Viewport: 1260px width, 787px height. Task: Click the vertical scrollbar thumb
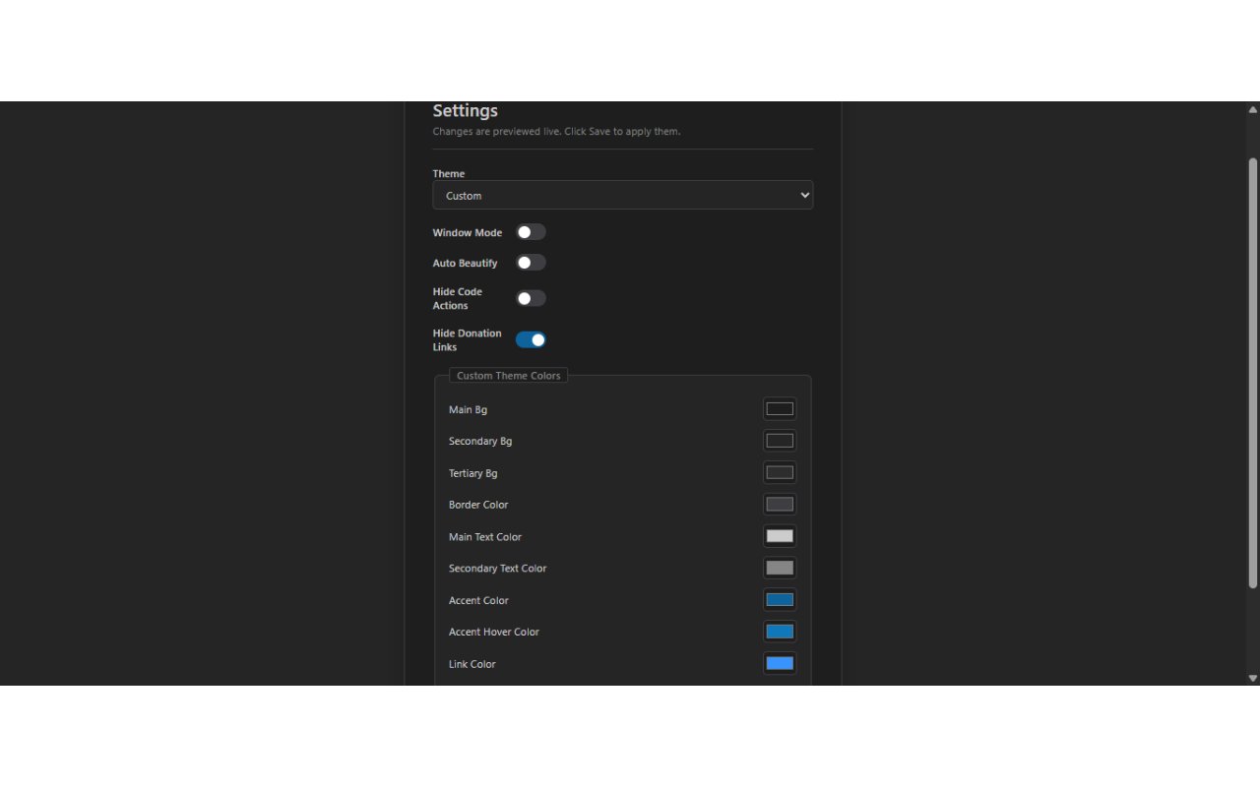[1252, 373]
